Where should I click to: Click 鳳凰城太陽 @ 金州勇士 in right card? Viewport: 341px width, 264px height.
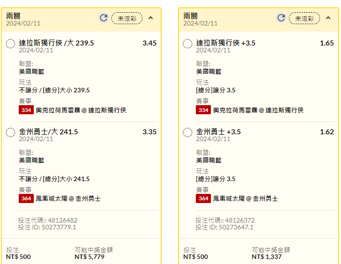tap(245, 199)
